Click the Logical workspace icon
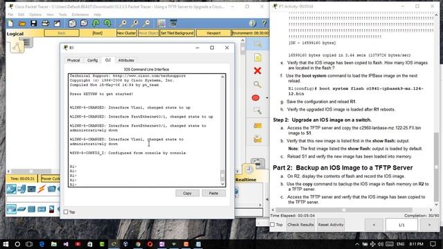The width and height of the screenshot is (443, 249). [17, 47]
